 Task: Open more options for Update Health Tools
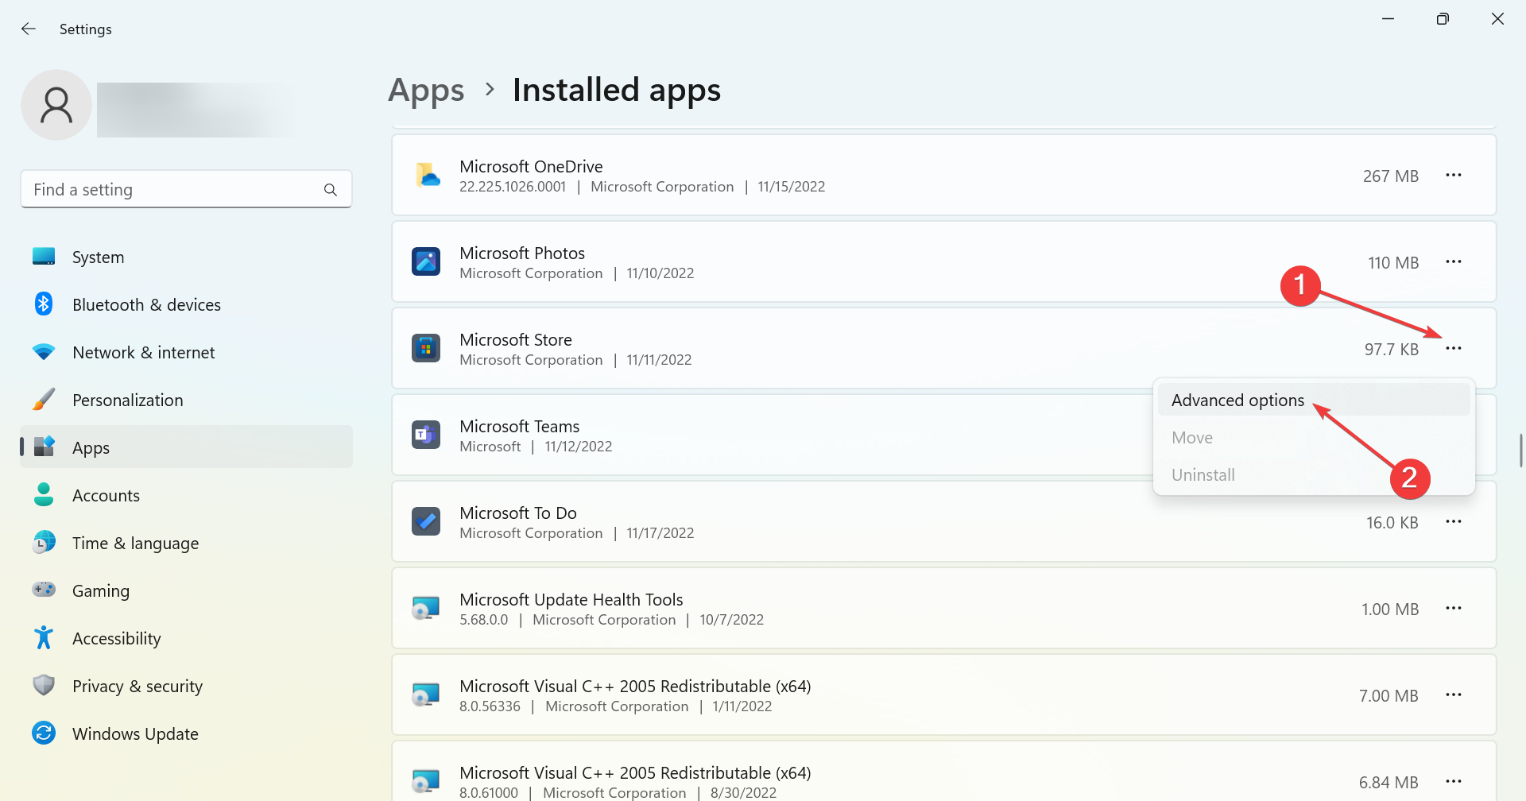click(x=1454, y=608)
